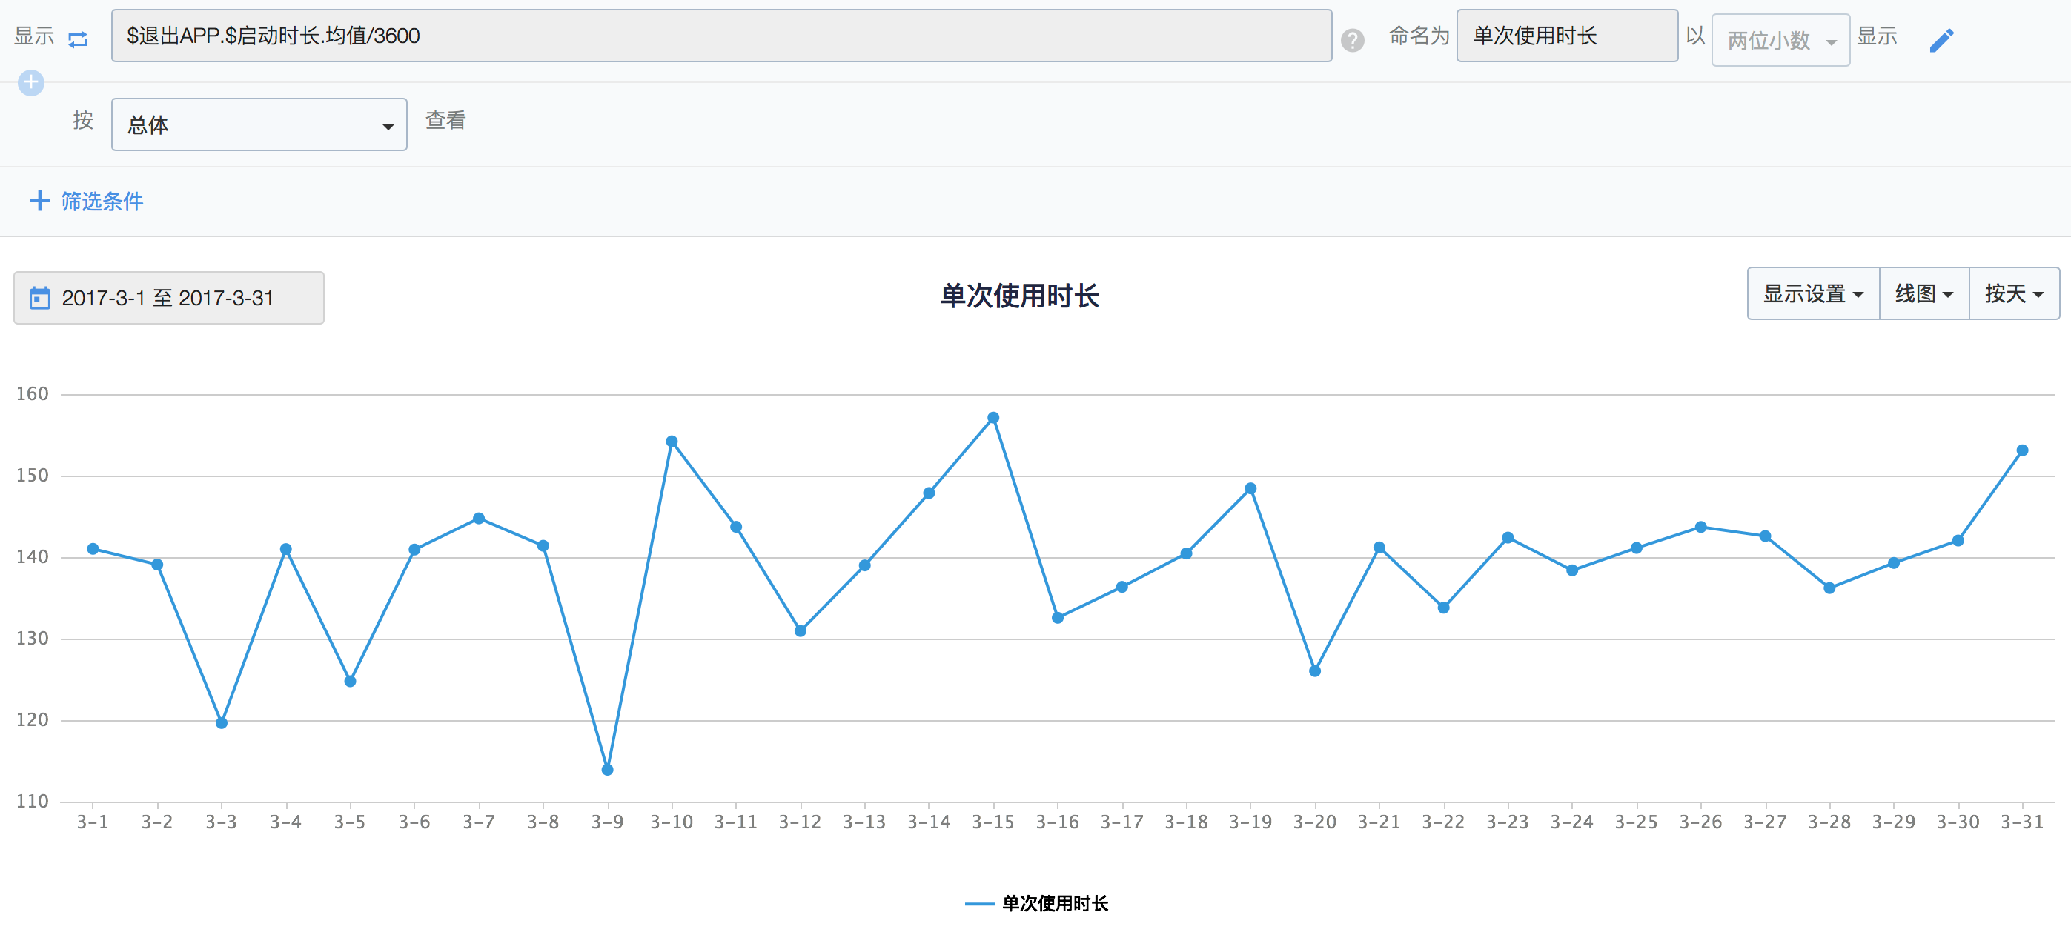Click the question mark help icon
The image size is (2071, 935).
pos(1352,39)
